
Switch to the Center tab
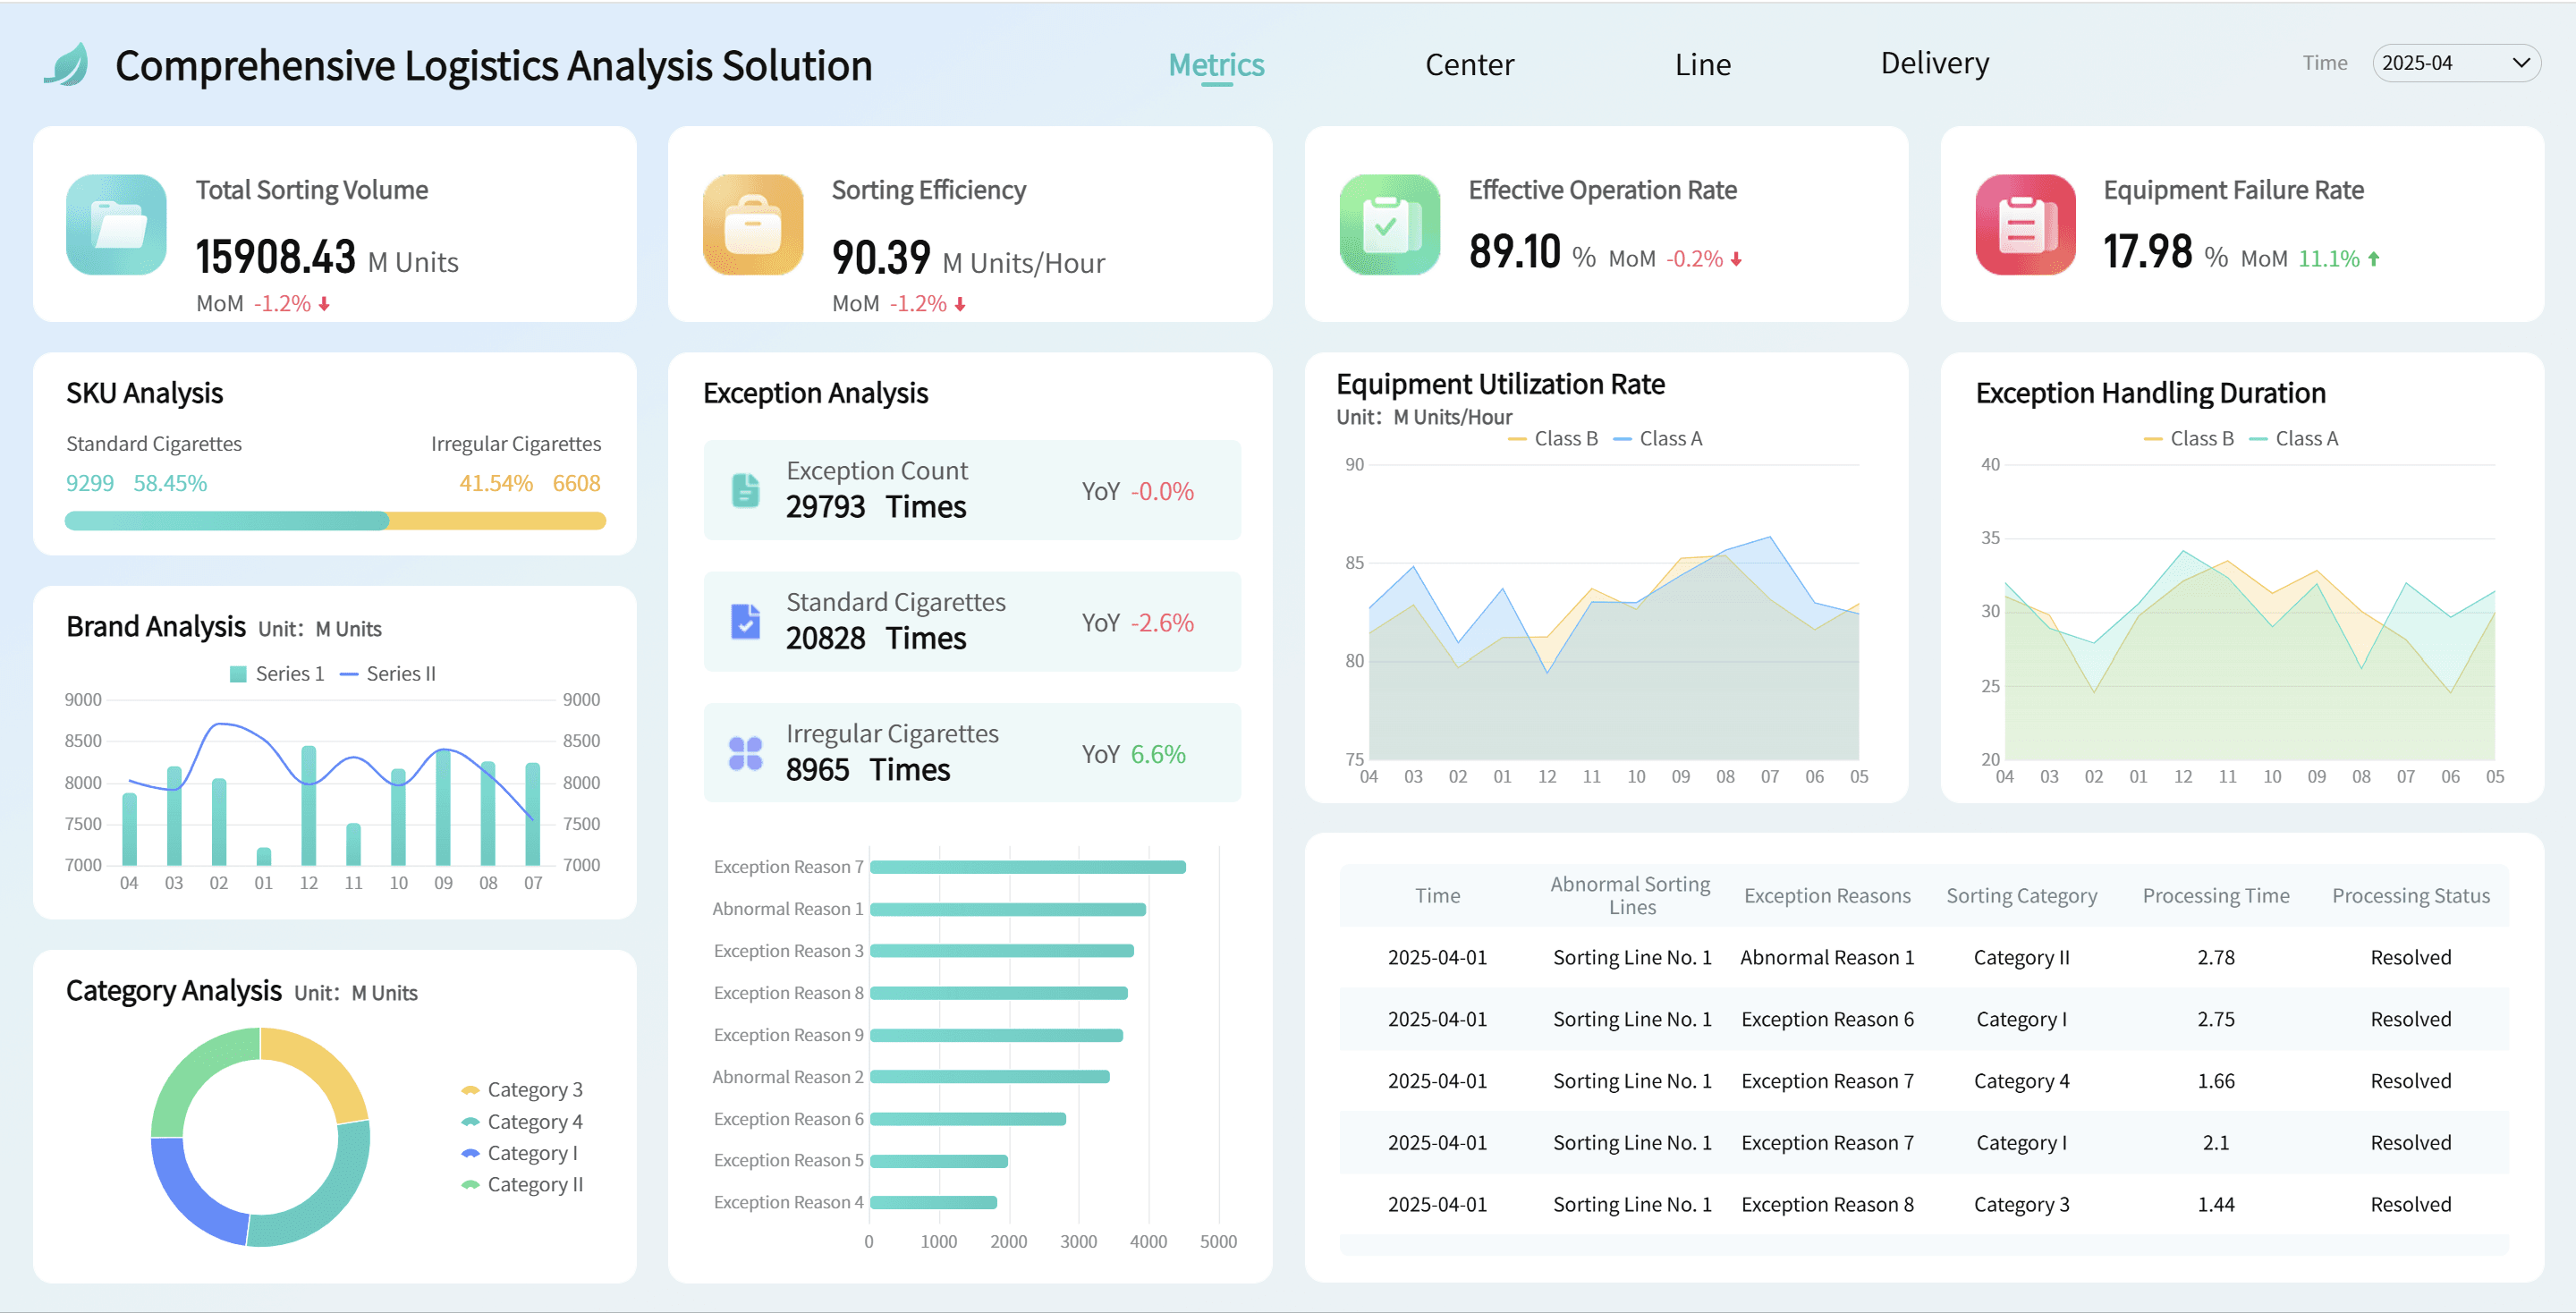point(1469,65)
